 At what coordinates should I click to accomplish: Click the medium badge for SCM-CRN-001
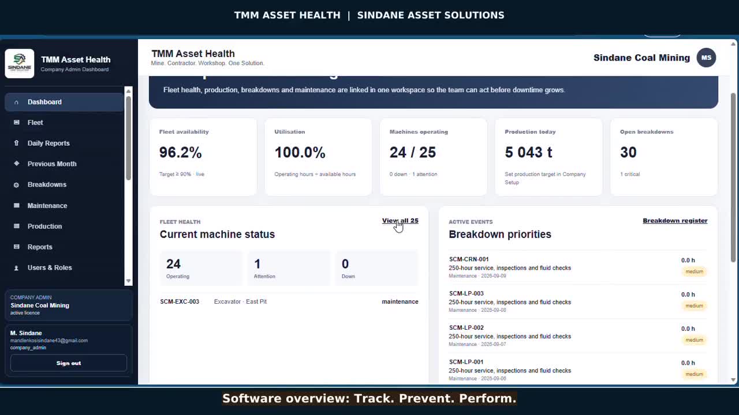click(694, 271)
